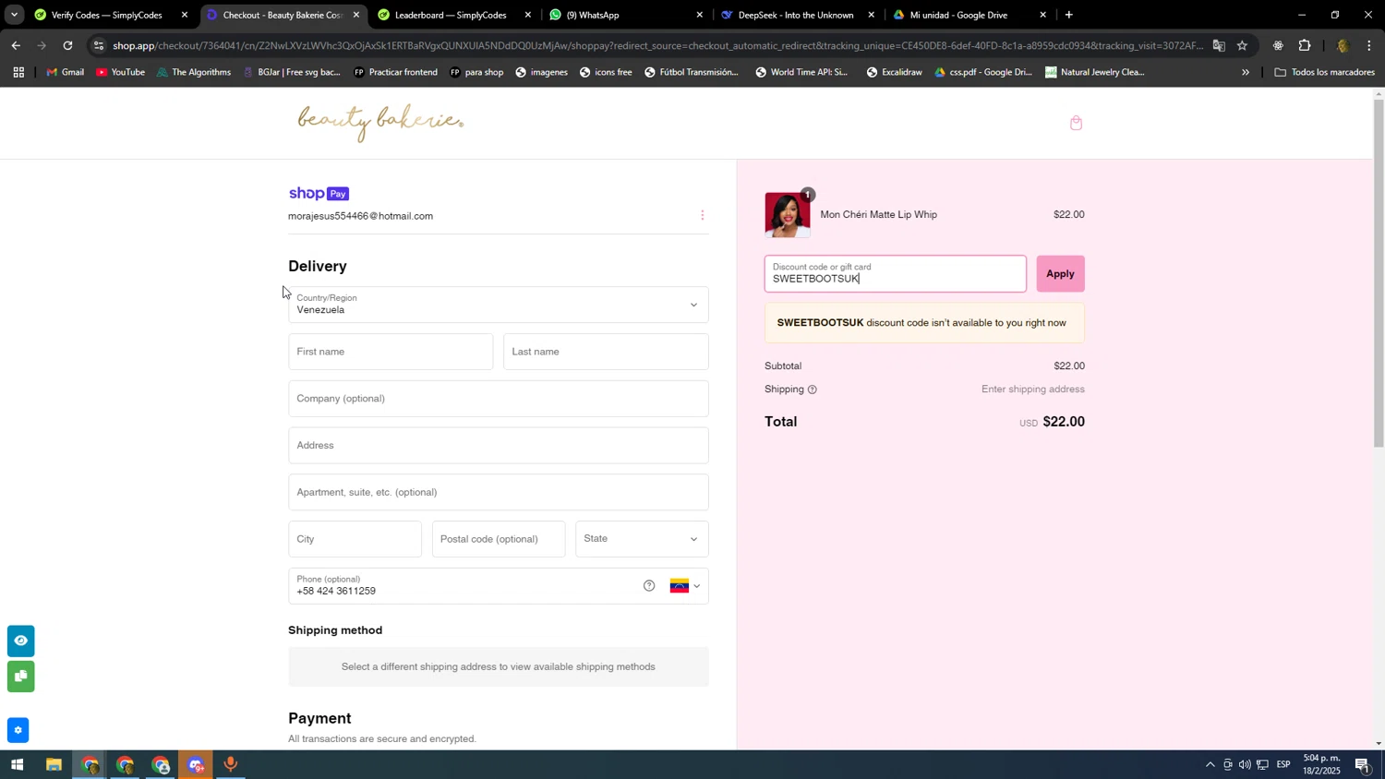Image resolution: width=1385 pixels, height=779 pixels.
Task: Open Chrome menu three dots
Action: click(x=1369, y=45)
